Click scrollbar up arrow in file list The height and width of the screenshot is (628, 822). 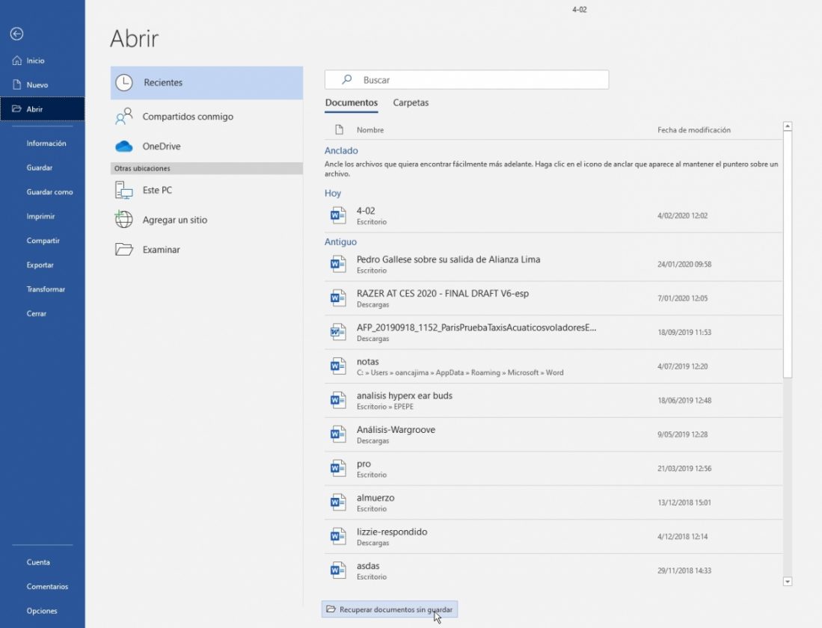[x=787, y=127]
